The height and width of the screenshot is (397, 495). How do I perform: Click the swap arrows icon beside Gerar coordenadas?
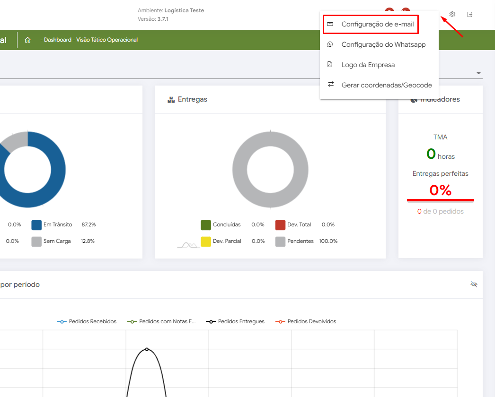[x=330, y=85]
